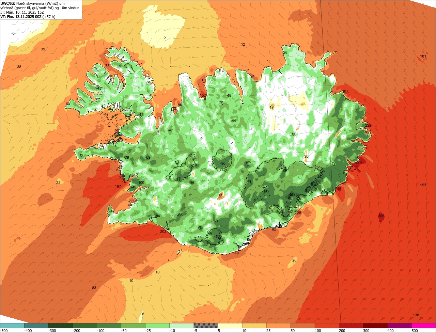Click the map value '38'
Viewport: 436px width, 333px height.
coord(19,67)
